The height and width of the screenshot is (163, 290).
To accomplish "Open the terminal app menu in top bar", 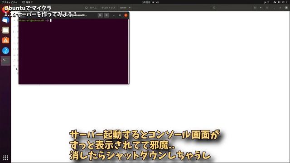I will [27, 2].
